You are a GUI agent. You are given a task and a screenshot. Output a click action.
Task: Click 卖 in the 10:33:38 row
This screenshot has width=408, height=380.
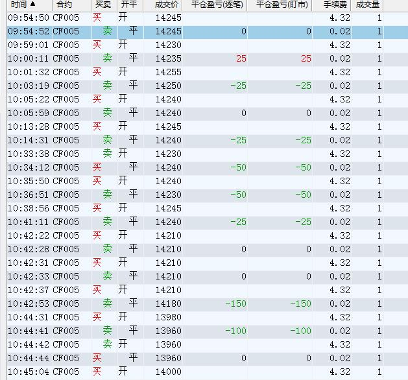tap(107, 154)
